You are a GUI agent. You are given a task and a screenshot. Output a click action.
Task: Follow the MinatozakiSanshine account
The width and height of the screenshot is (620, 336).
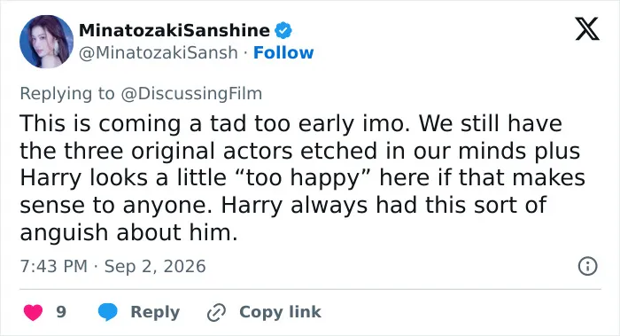[x=283, y=52]
